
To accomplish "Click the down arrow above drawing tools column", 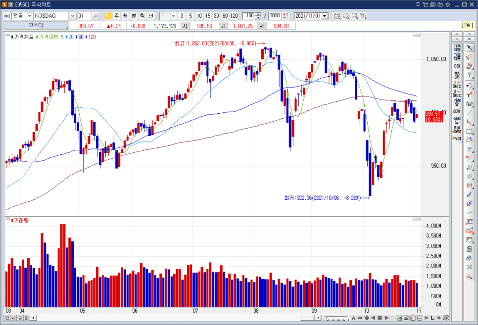I will click(469, 39).
